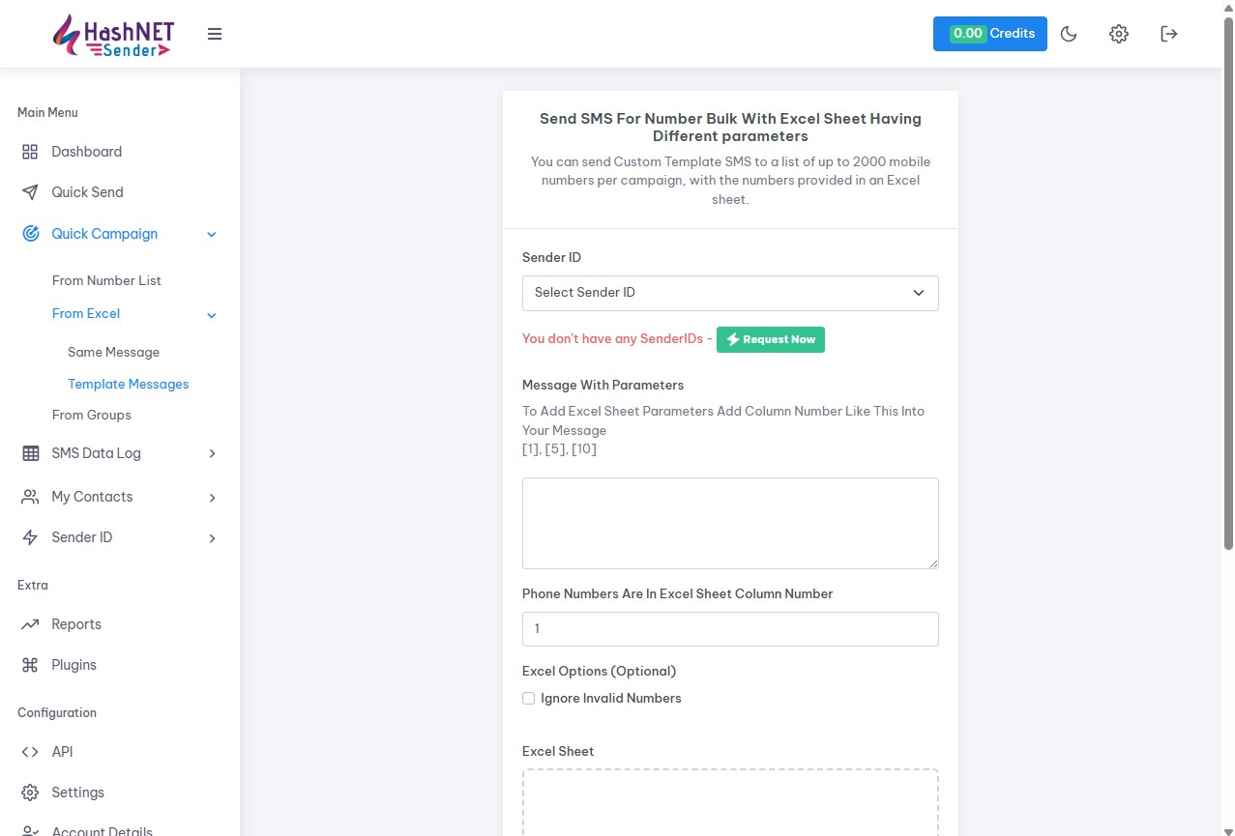This screenshot has width=1235, height=836.
Task: Open From Number List menu item
Action: point(106,280)
